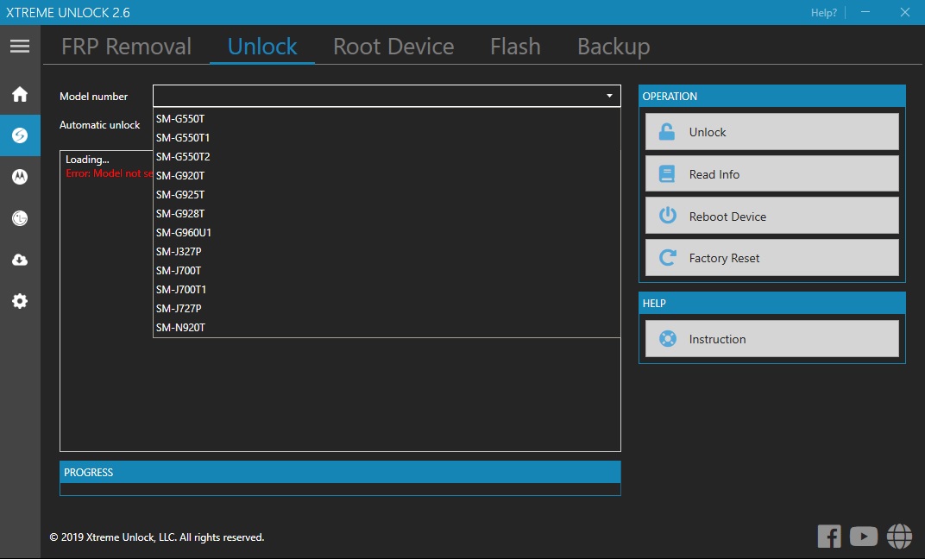925x559 pixels.
Task: Open the website globe icon
Action: tap(899, 537)
